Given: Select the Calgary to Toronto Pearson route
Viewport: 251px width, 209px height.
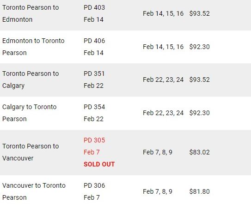Looking at the screenshot, I should tap(30, 113).
